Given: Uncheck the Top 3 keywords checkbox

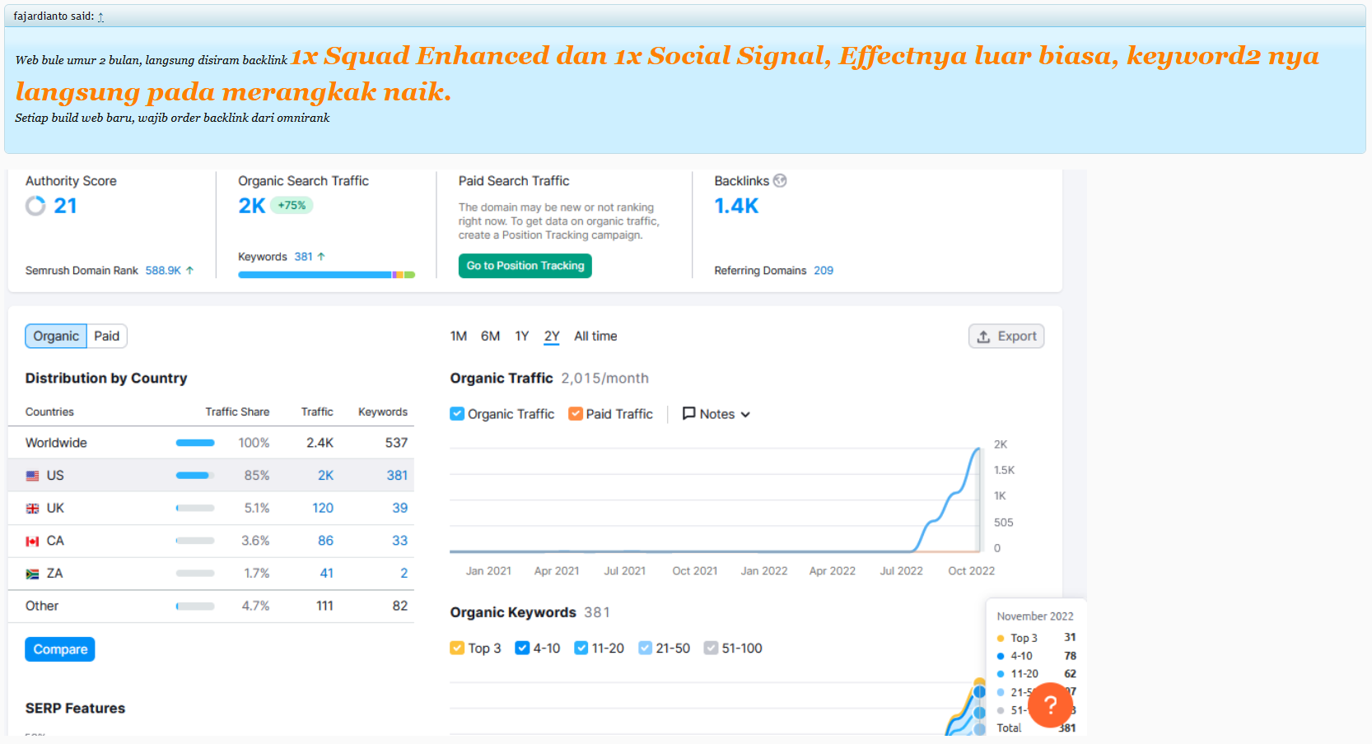Looking at the screenshot, I should [457, 648].
